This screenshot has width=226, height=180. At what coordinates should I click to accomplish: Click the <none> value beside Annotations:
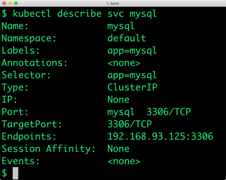[124, 63]
